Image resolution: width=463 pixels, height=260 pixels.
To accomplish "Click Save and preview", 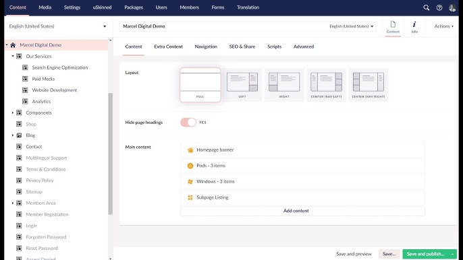I will pos(354,254).
